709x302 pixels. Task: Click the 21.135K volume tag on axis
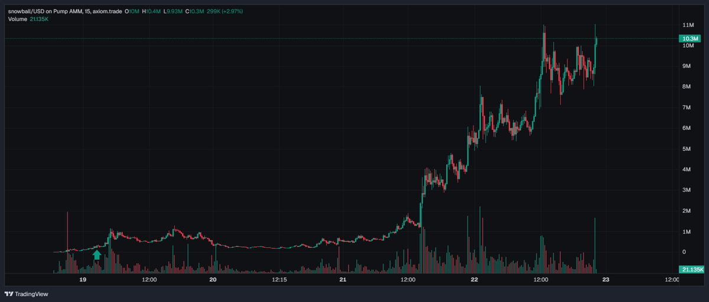point(691,270)
